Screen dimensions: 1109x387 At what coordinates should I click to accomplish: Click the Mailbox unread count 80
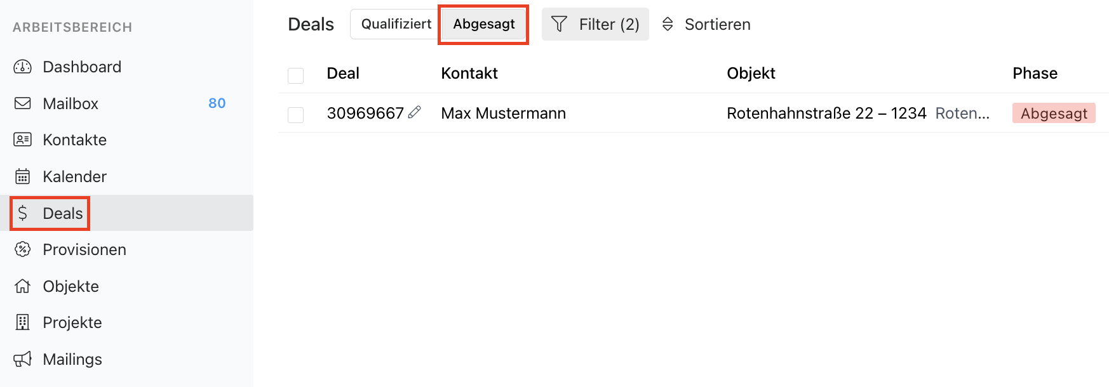[217, 103]
